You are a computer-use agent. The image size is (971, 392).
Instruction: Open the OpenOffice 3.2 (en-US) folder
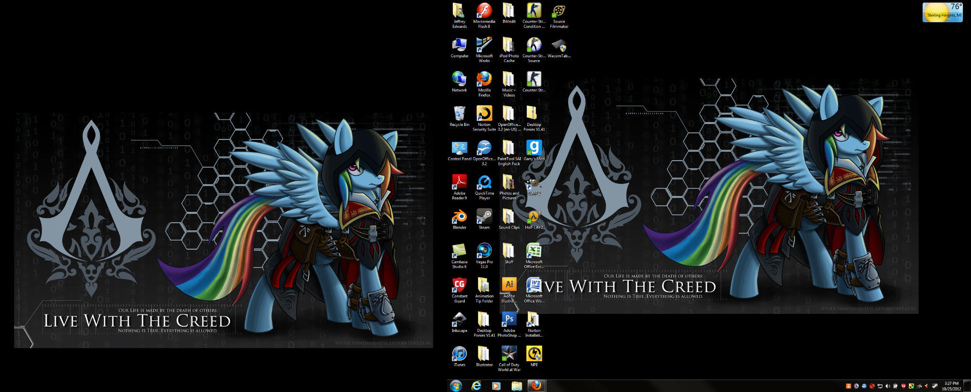509,119
